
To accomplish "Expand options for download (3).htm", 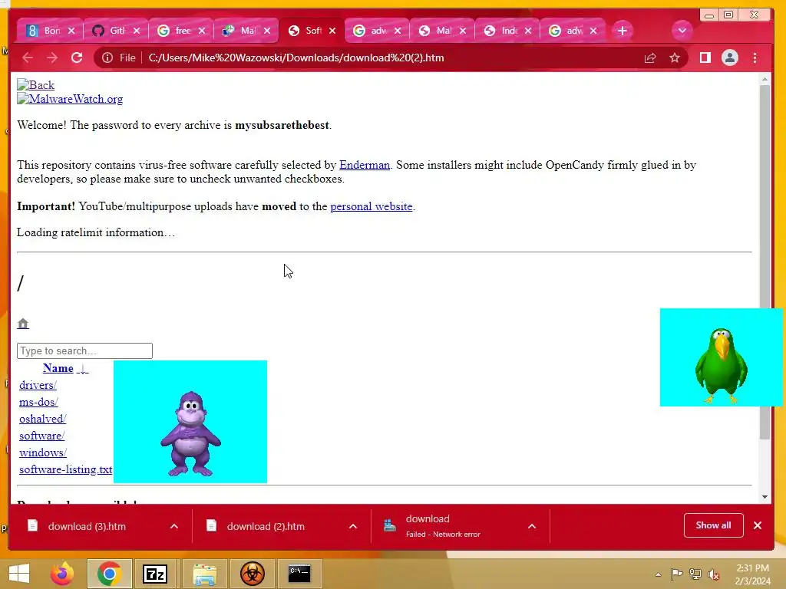I will click(x=174, y=526).
